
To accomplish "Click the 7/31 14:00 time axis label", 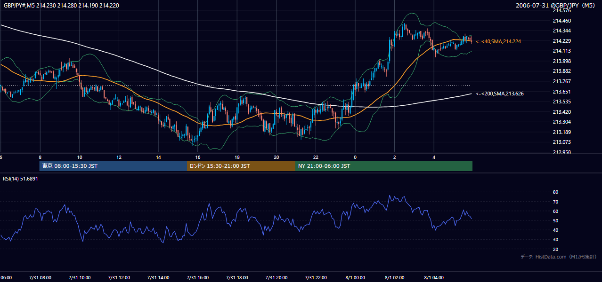I will click(158, 277).
